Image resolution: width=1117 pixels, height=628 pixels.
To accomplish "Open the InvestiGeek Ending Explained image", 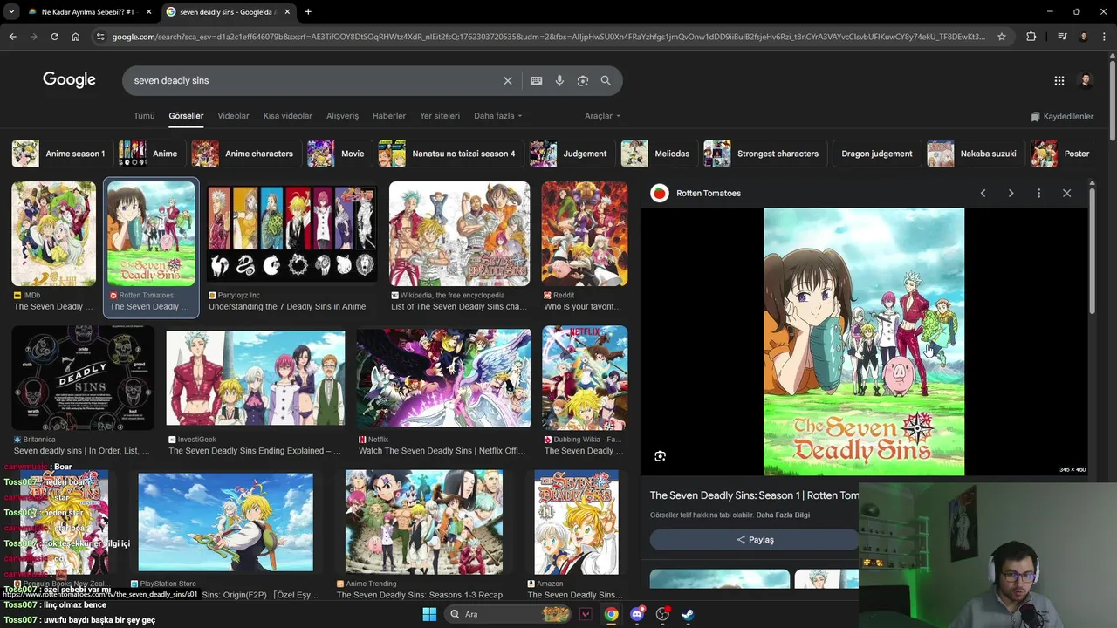I will [x=256, y=378].
